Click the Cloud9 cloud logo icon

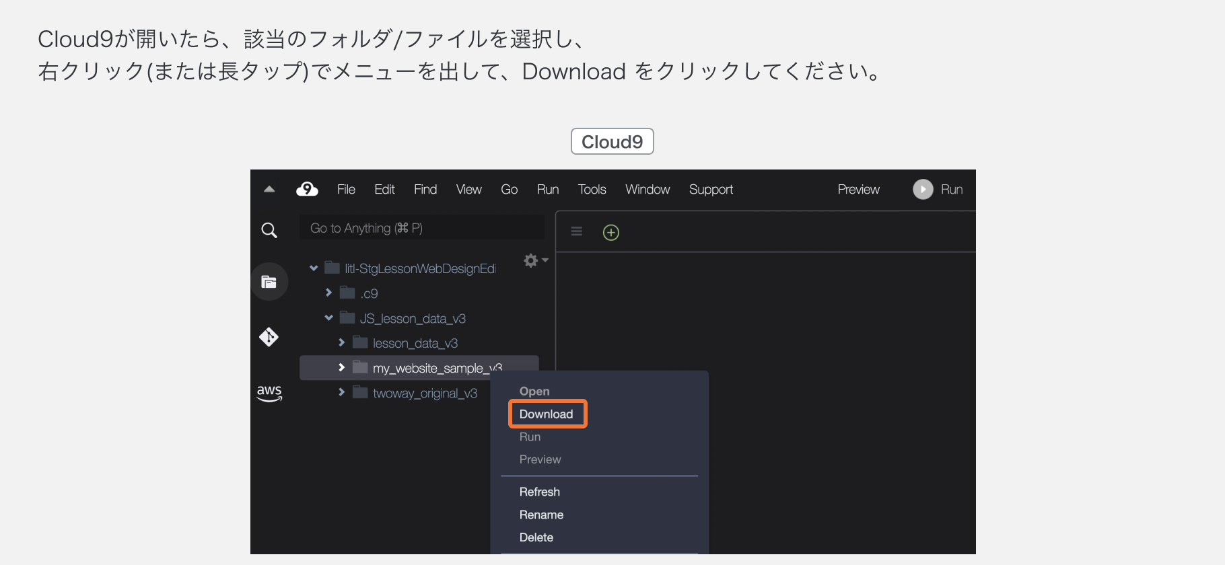coord(307,189)
